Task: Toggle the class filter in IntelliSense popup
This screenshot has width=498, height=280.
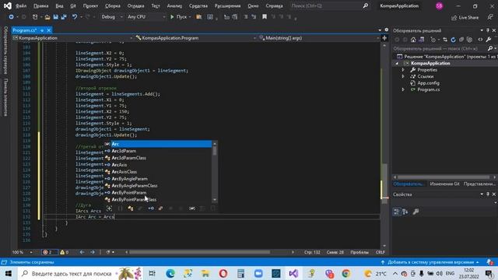Action: [130, 208]
